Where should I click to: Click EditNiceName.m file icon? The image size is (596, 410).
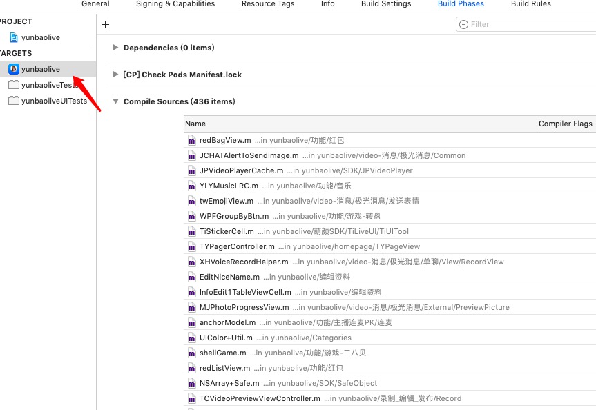191,277
